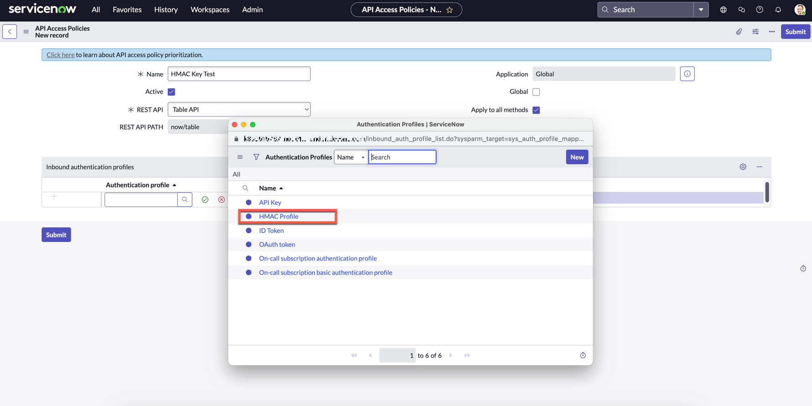
Task: Go to first page in popup list
Action: pyautogui.click(x=354, y=355)
